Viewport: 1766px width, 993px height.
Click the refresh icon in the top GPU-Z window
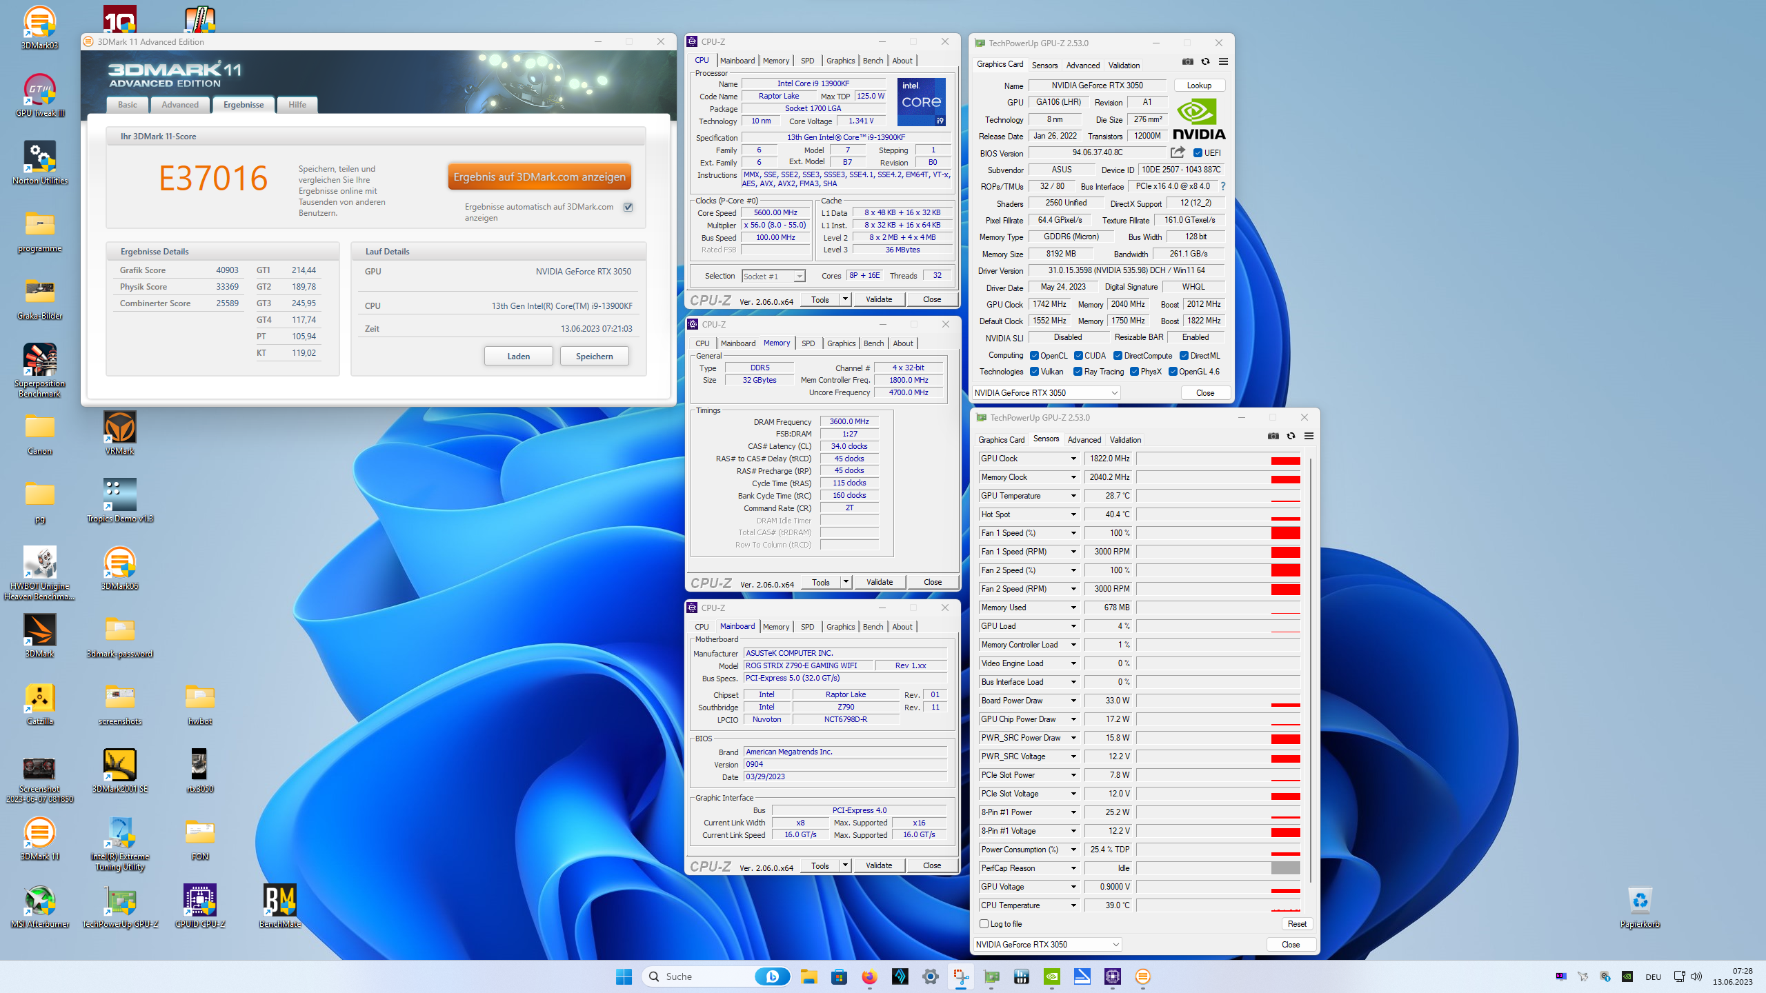click(1205, 61)
